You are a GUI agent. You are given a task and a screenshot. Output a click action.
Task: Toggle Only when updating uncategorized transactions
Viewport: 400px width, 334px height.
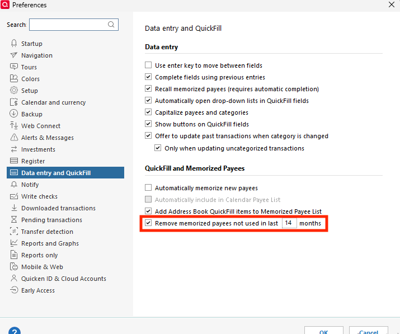[x=158, y=148]
